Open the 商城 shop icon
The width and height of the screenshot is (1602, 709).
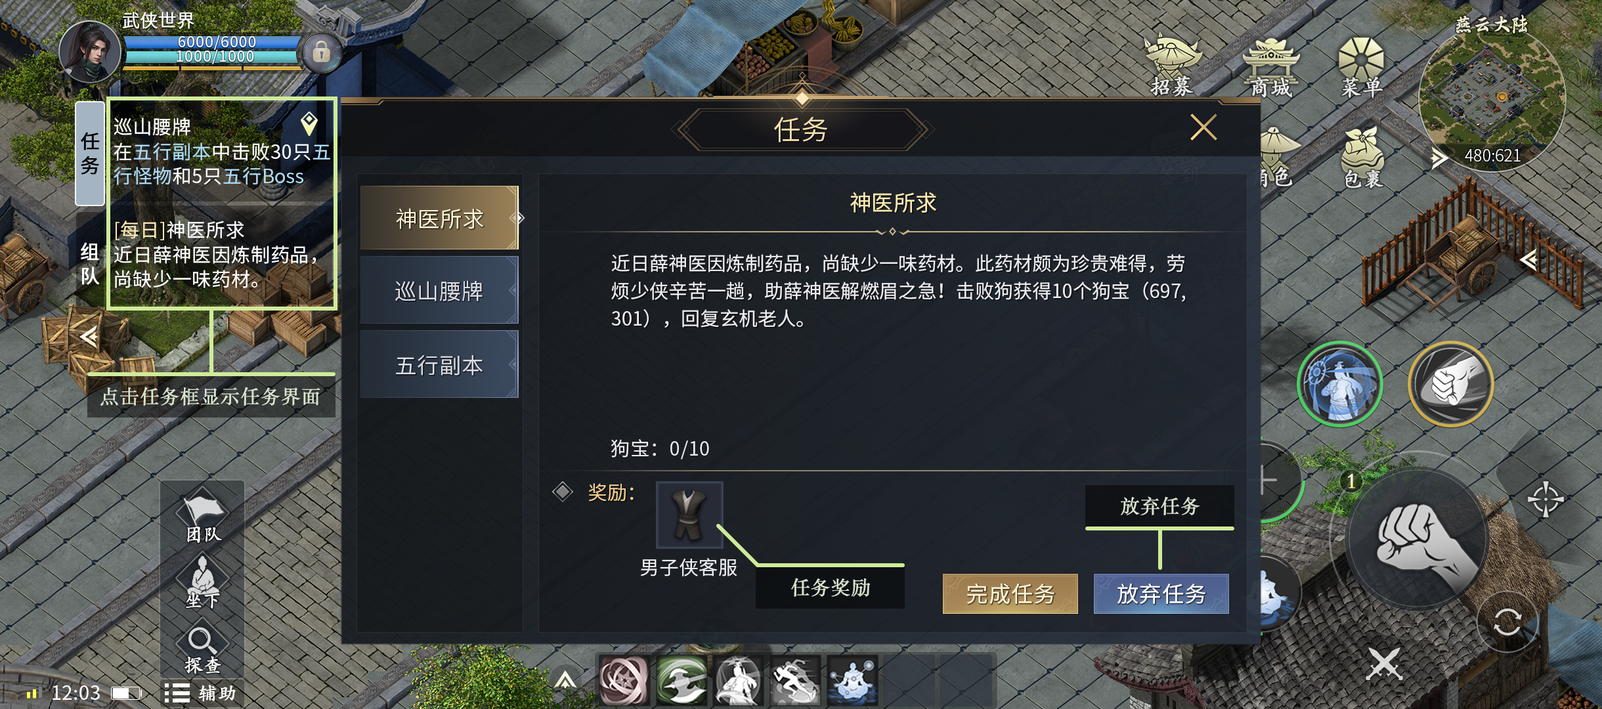pos(1271,67)
